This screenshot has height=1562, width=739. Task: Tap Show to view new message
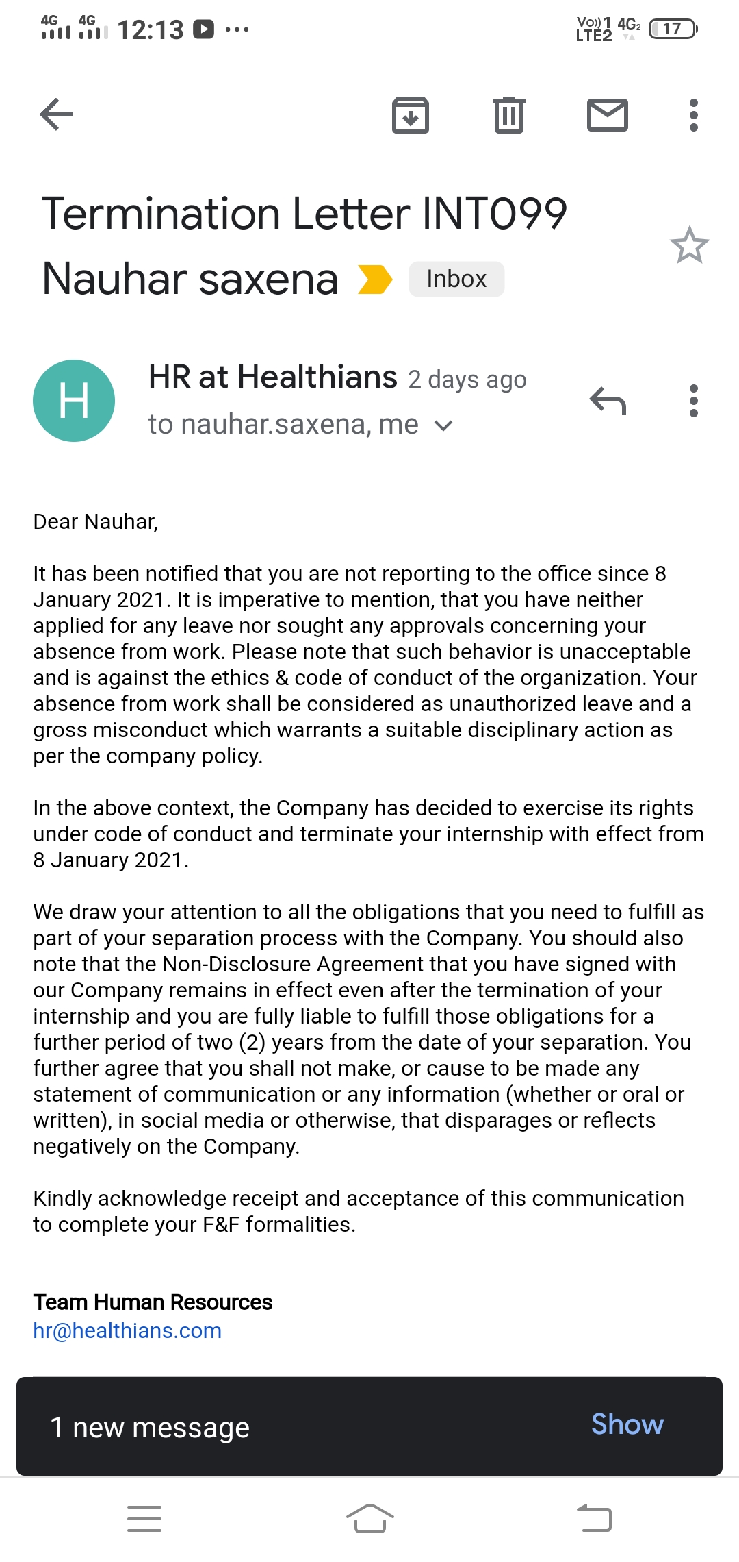pyautogui.click(x=627, y=1425)
